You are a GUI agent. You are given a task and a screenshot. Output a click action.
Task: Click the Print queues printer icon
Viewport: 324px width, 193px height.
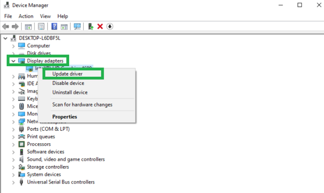coord(22,137)
